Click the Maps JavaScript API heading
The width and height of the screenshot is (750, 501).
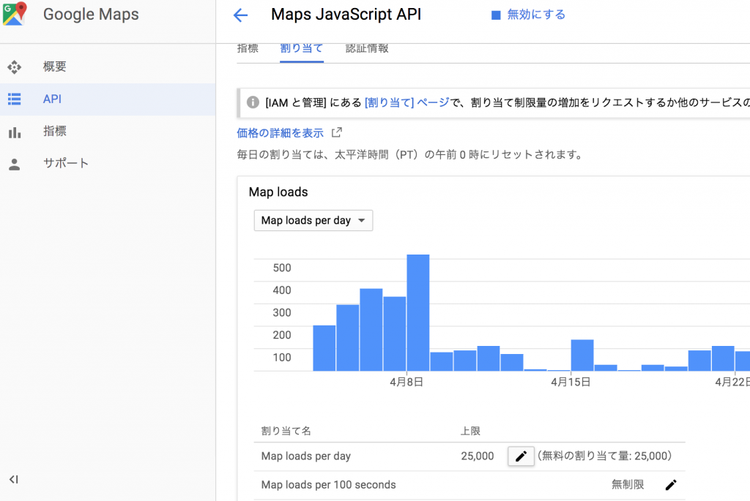tap(346, 15)
